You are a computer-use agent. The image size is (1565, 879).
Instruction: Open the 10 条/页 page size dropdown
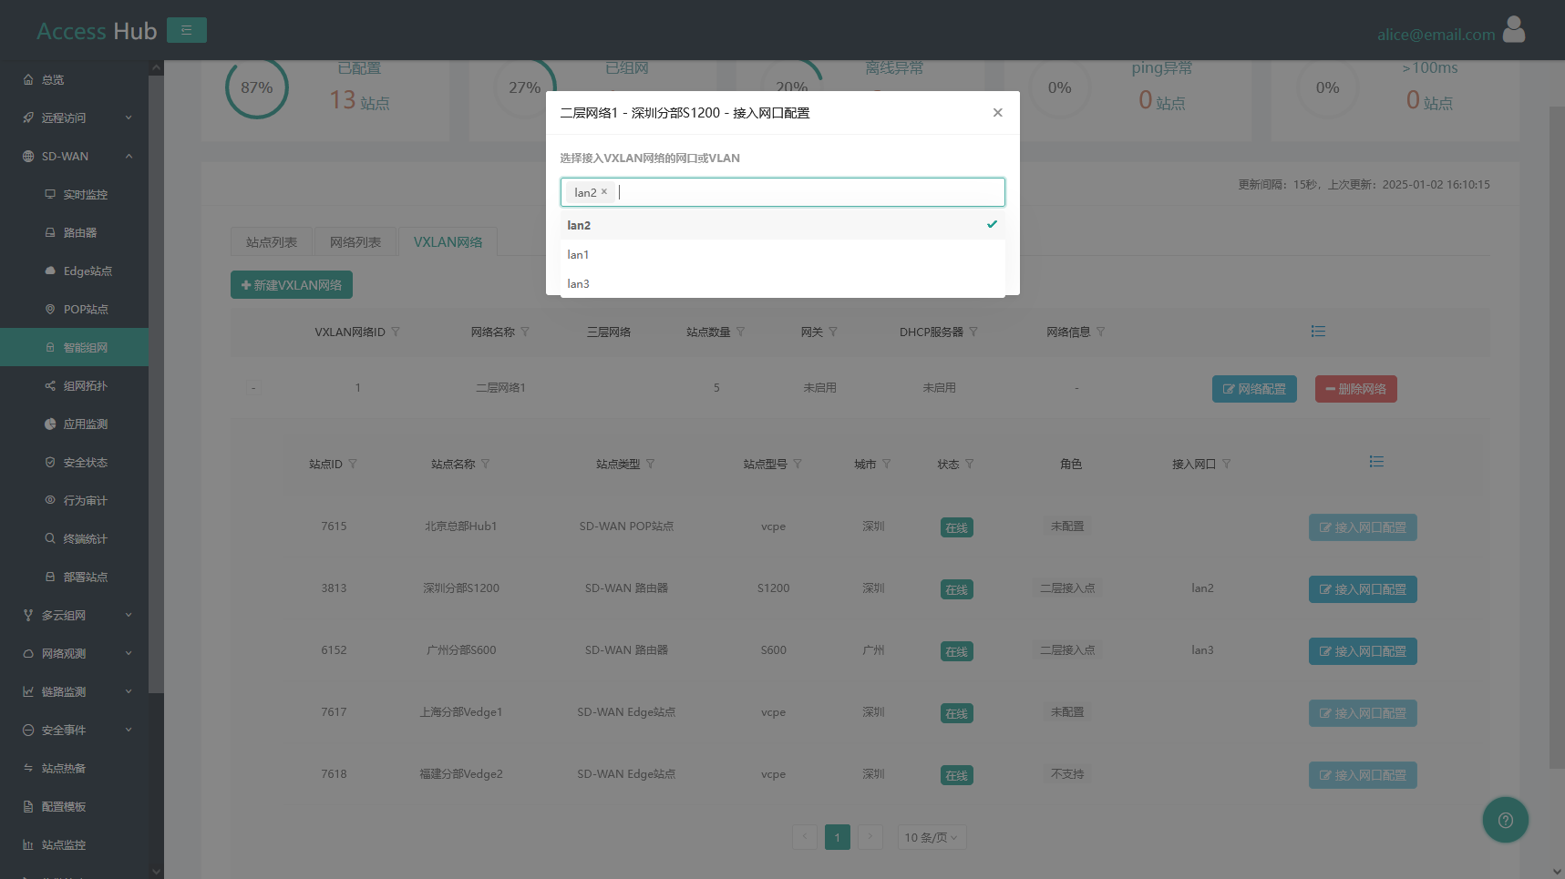click(932, 838)
